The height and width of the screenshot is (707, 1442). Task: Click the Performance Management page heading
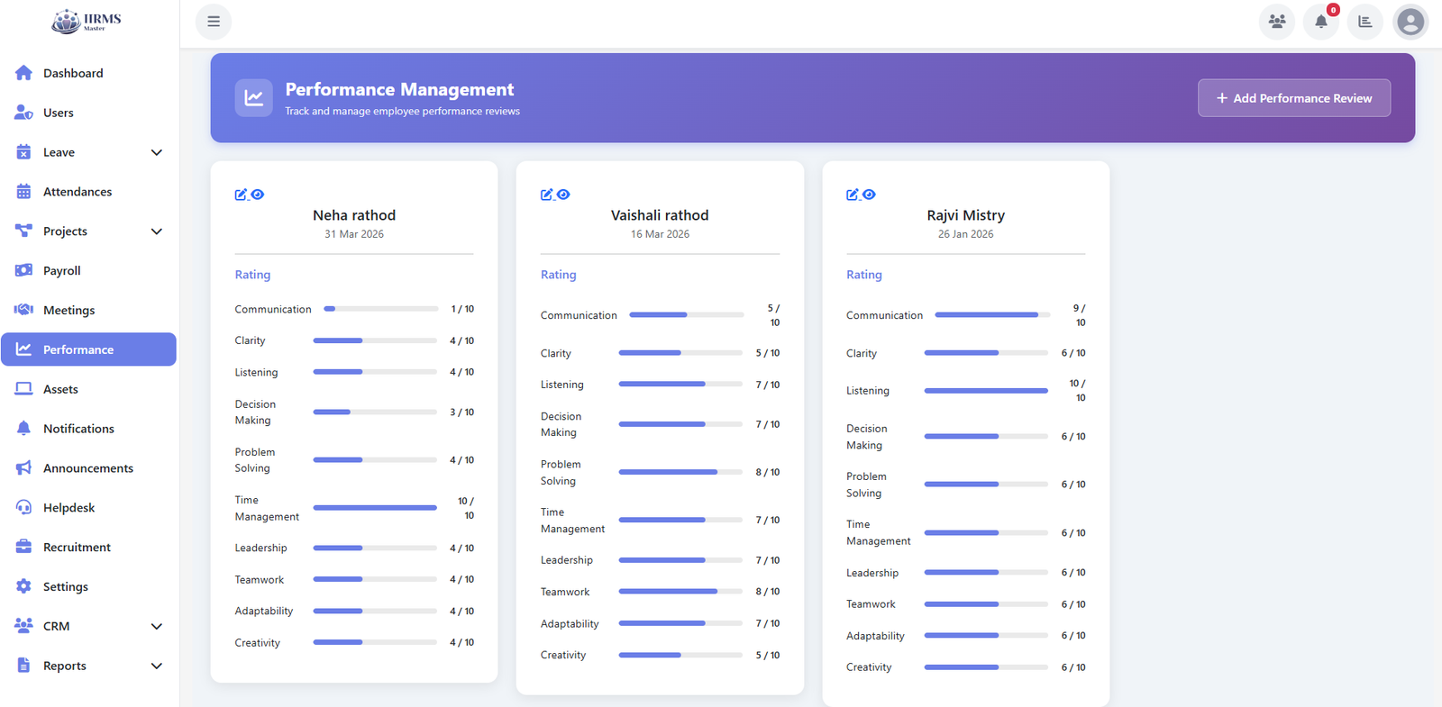(x=399, y=89)
